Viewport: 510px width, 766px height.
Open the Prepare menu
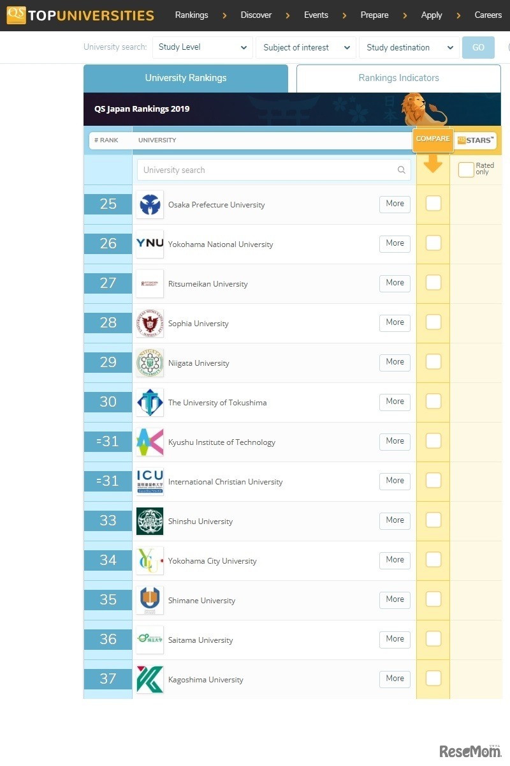374,15
